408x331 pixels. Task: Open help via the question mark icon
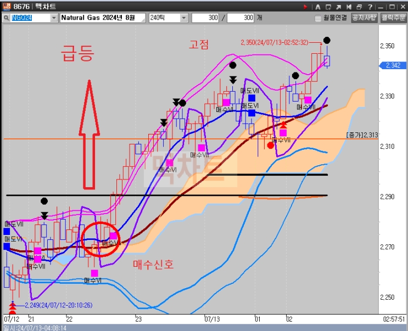pos(370,7)
